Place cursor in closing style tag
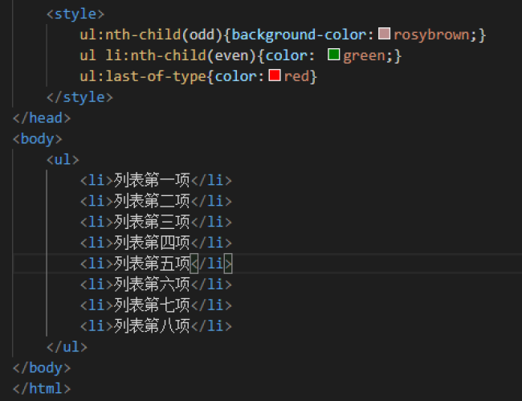 tap(80, 97)
